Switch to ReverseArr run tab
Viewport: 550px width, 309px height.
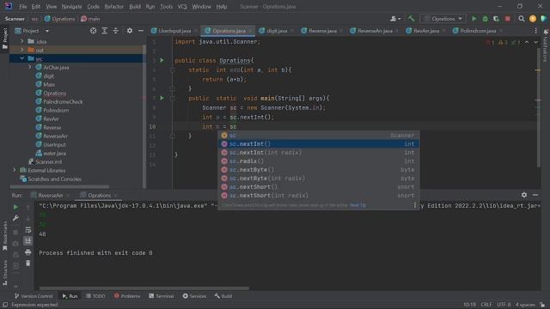50,195
